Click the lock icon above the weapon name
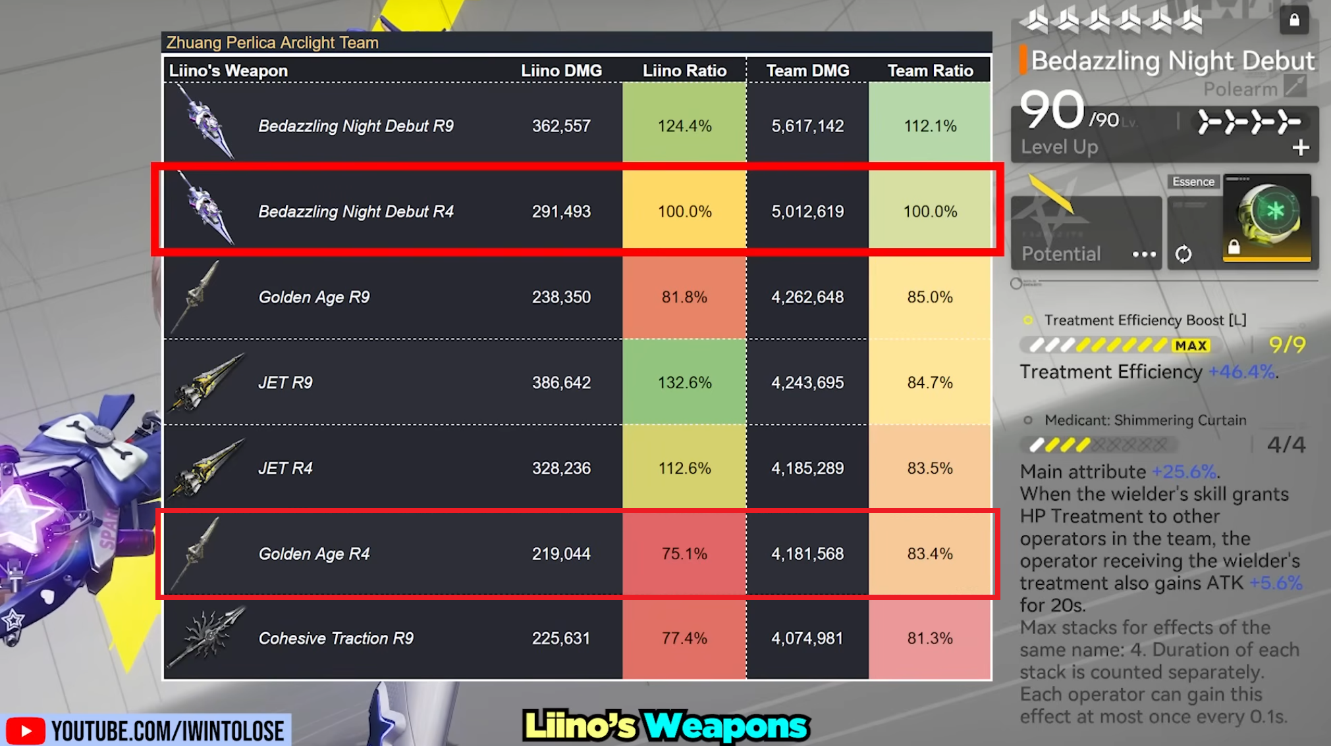Screen dimensions: 1331x746 1294,20
